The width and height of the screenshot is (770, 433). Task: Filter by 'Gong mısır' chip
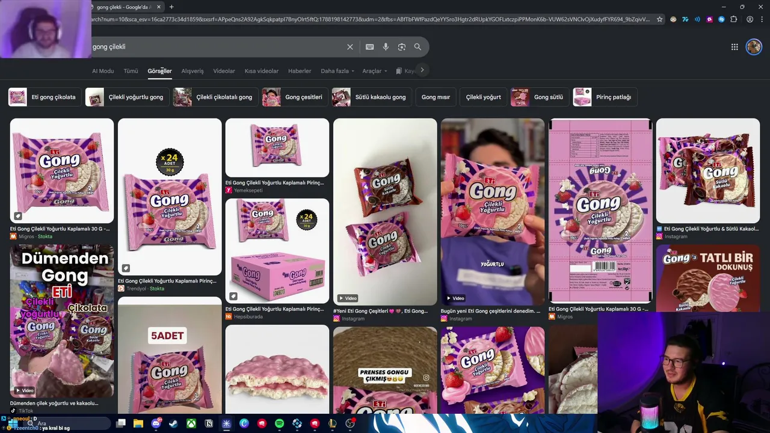(436, 97)
